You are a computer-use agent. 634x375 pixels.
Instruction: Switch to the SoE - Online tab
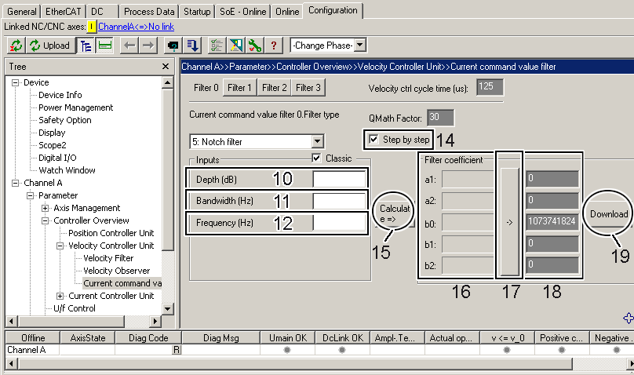(243, 11)
